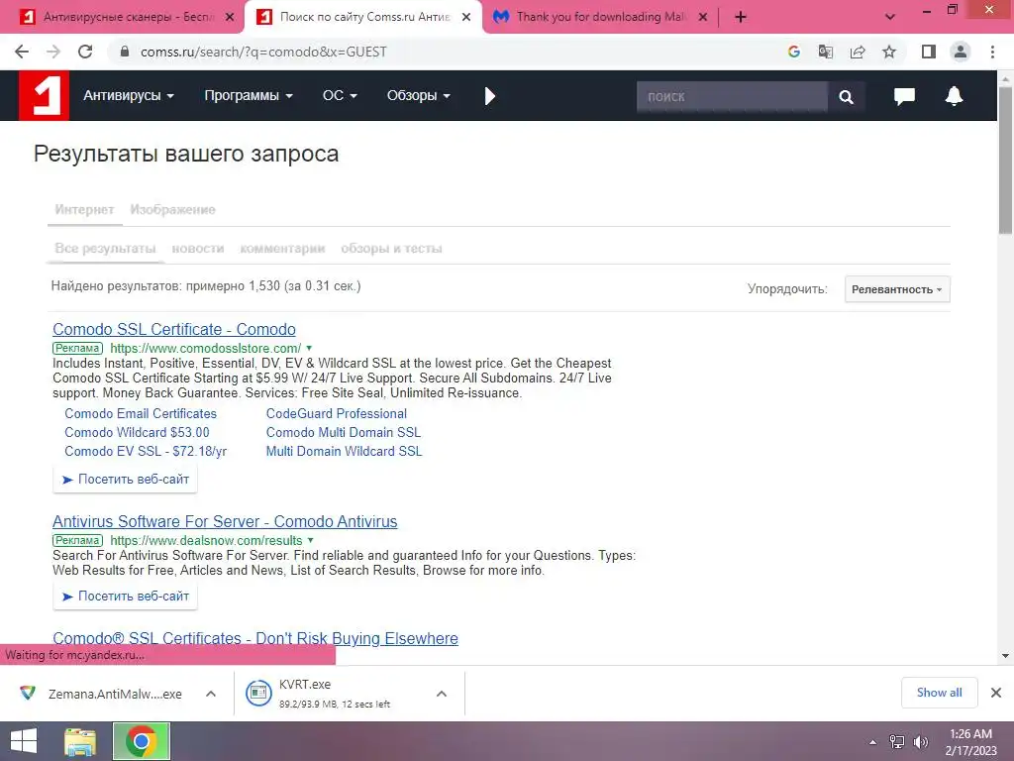Toggle the browser side panel icon

coord(929,52)
